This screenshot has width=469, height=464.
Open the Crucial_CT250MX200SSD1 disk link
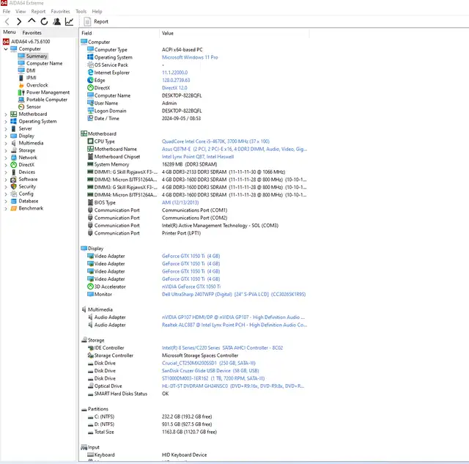(208, 363)
